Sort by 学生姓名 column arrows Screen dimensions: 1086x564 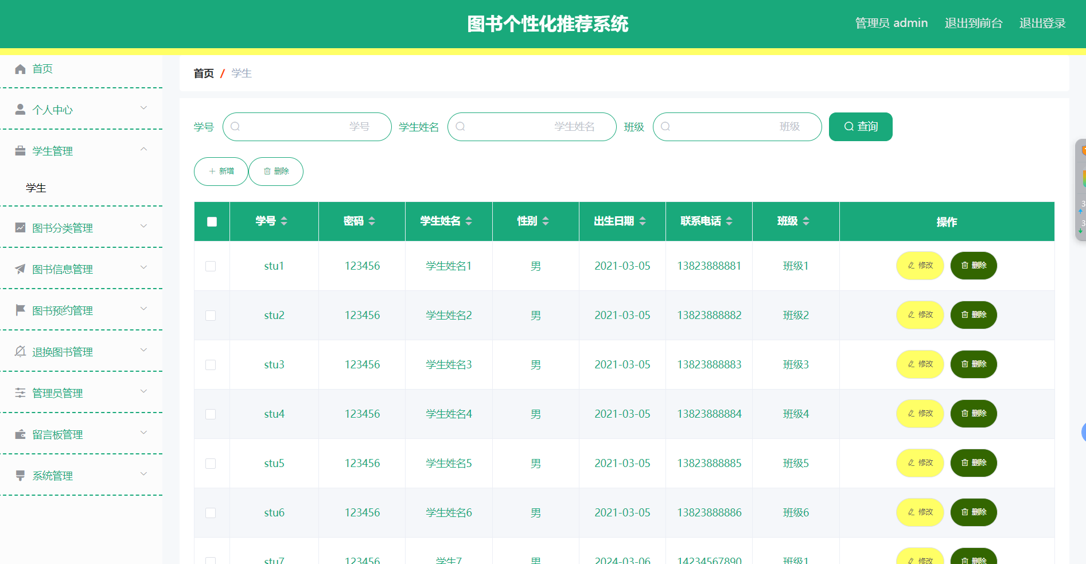click(x=469, y=221)
